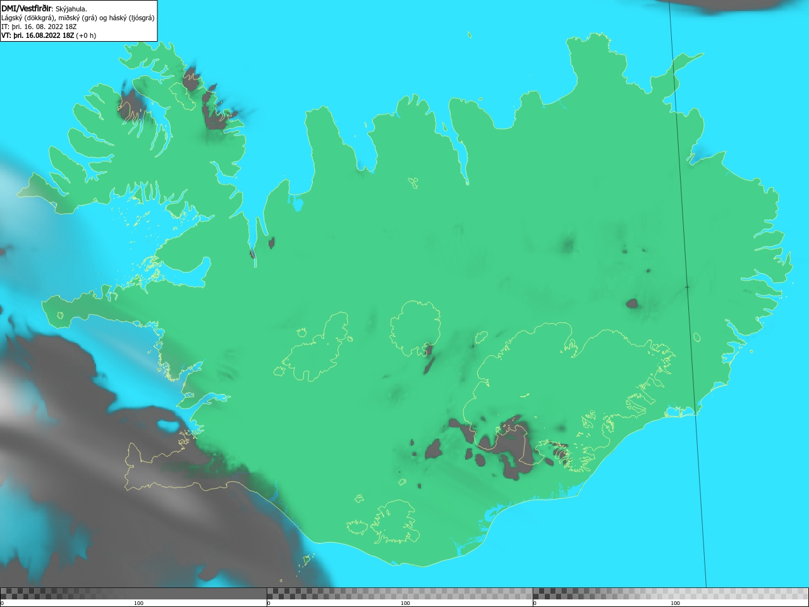The width and height of the screenshot is (809, 607).
Task: Click "100" label under dark-grey low cloud scale
Action: coord(138,603)
